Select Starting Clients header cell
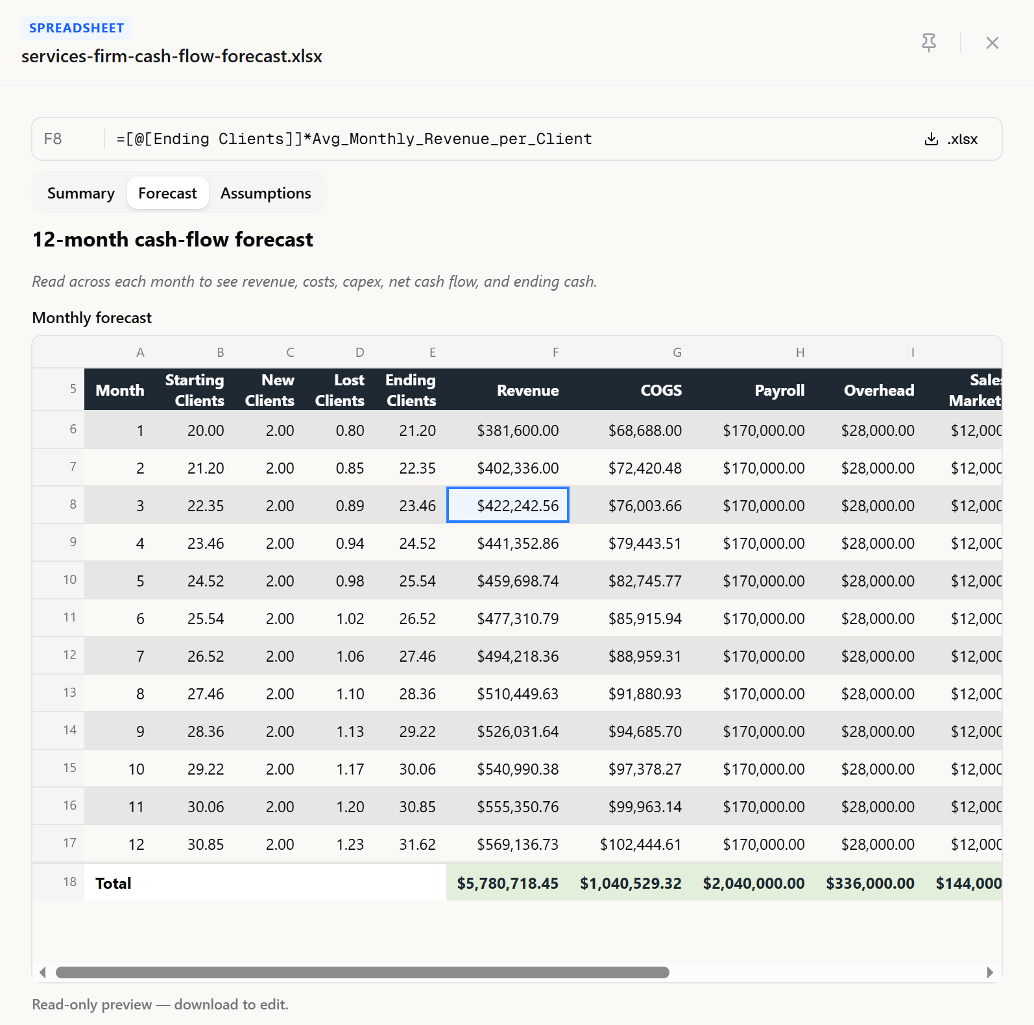This screenshot has width=1034, height=1025. 195,390
